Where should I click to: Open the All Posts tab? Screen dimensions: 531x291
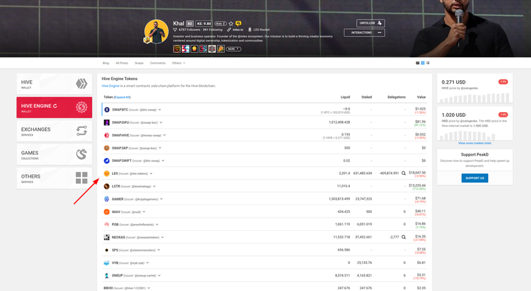[x=122, y=63]
